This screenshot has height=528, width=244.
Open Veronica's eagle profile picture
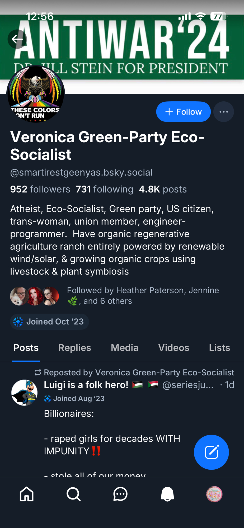tap(35, 94)
